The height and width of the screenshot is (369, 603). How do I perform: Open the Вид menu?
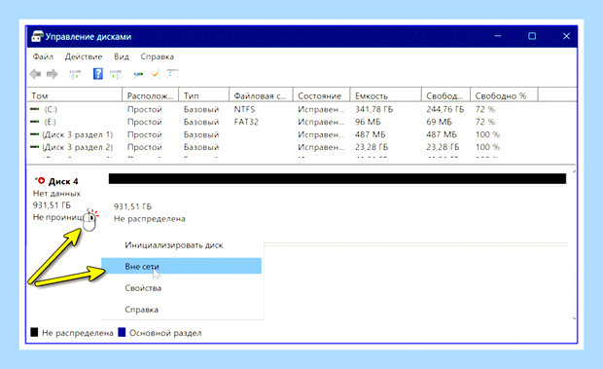coord(122,56)
